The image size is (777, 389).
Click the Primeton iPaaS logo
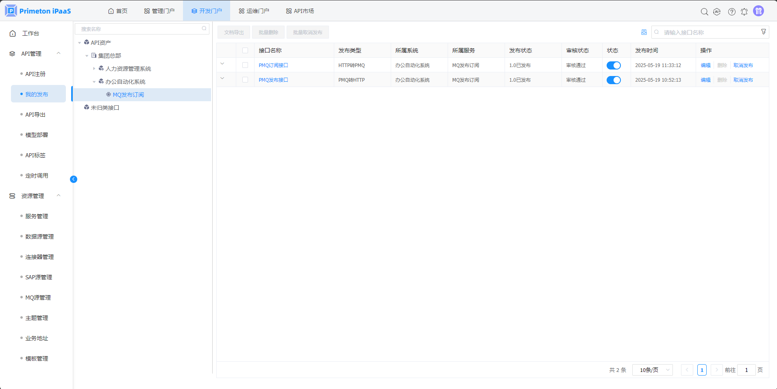coord(38,11)
